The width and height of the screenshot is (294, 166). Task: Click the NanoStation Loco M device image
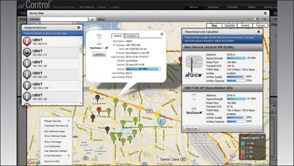(x=99, y=40)
